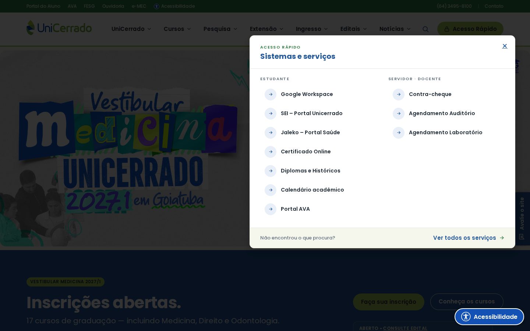The image size is (530, 331).
Task: Click the arrow icon beside Google Workspace
Action: pos(271,95)
